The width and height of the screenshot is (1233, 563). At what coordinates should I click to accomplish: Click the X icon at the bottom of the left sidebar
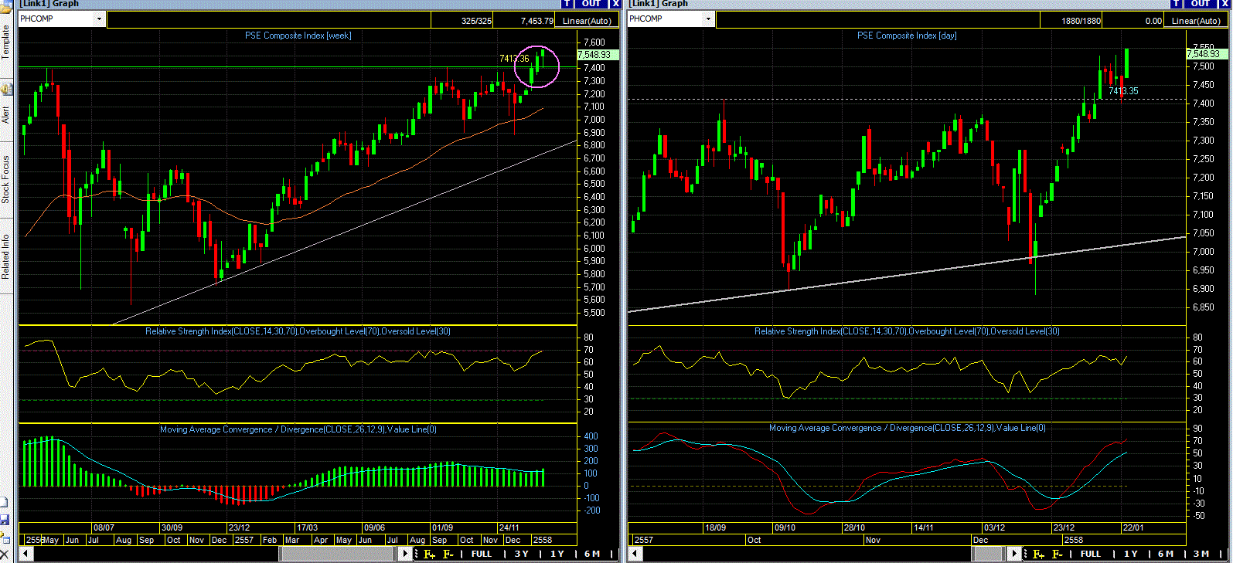[x=5, y=555]
